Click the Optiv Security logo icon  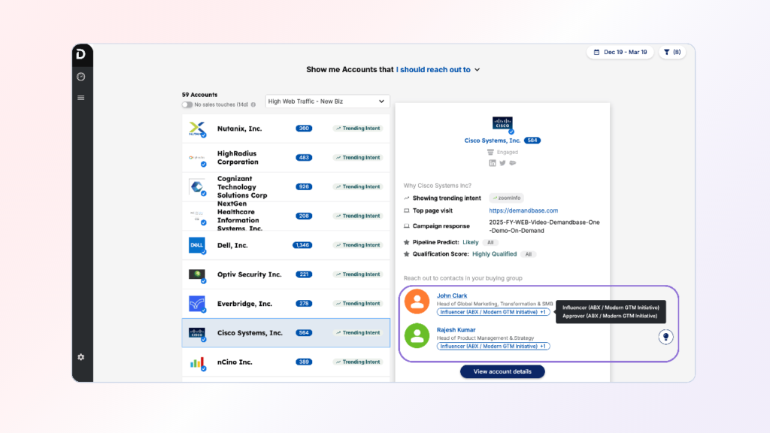pyautogui.click(x=197, y=274)
